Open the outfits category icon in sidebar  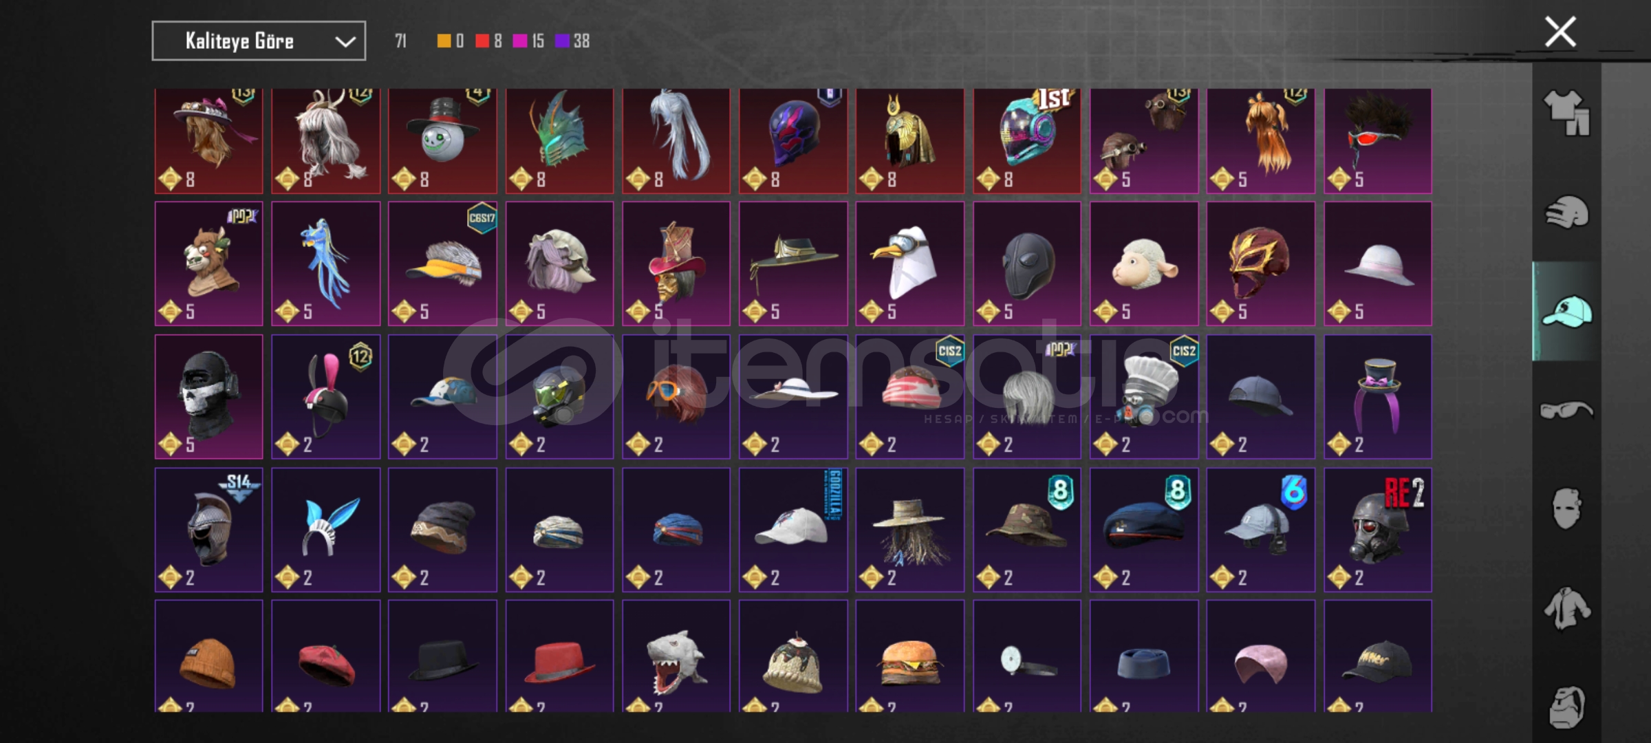tap(1566, 112)
